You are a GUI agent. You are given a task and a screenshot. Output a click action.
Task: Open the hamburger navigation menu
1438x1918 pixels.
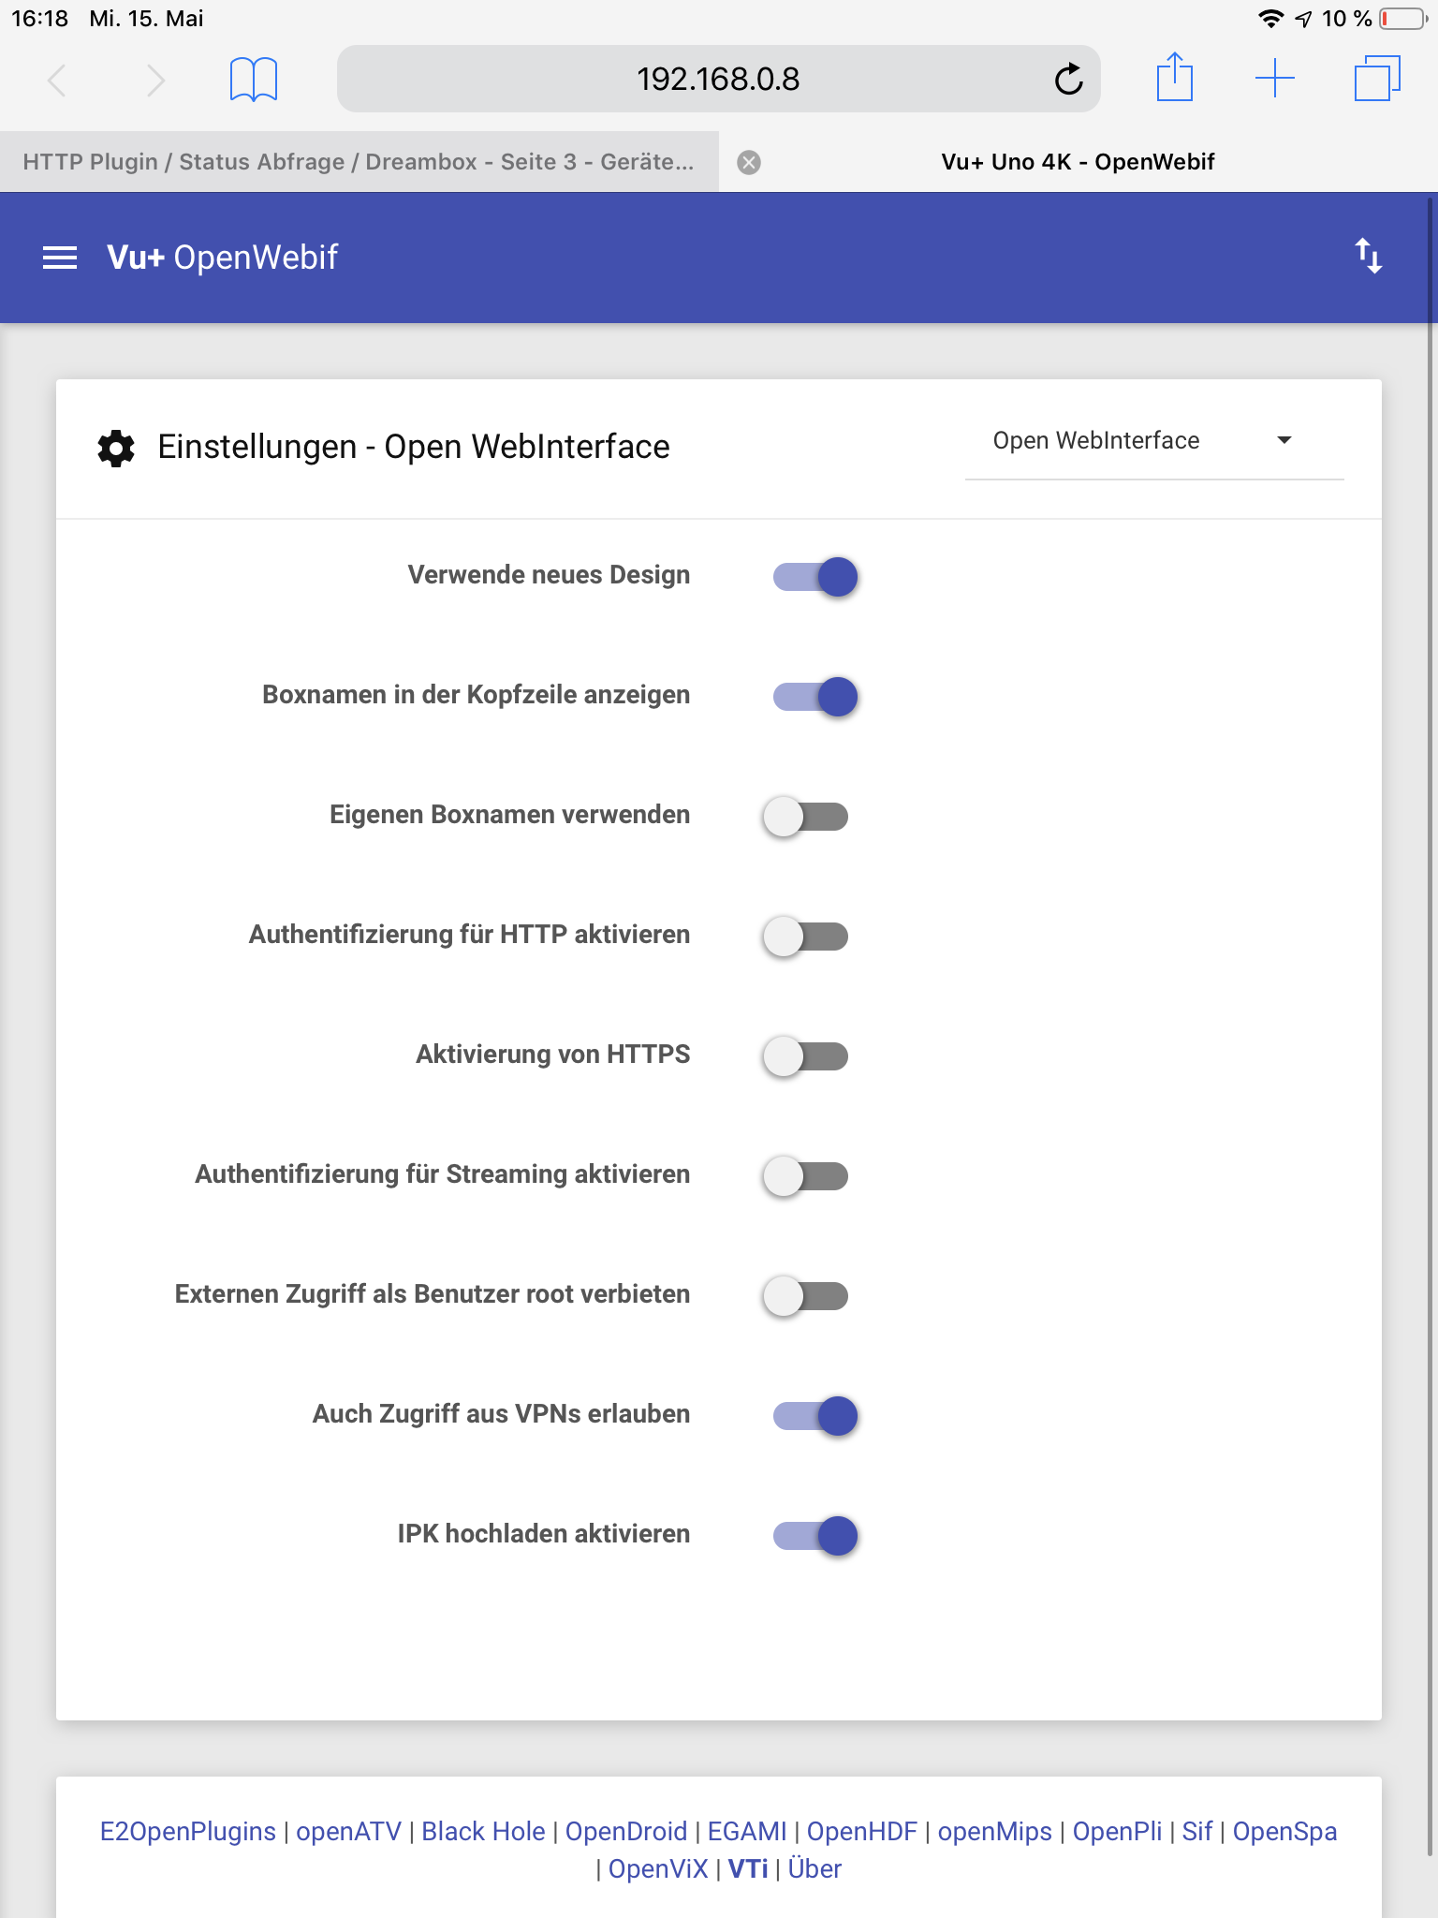tap(60, 258)
